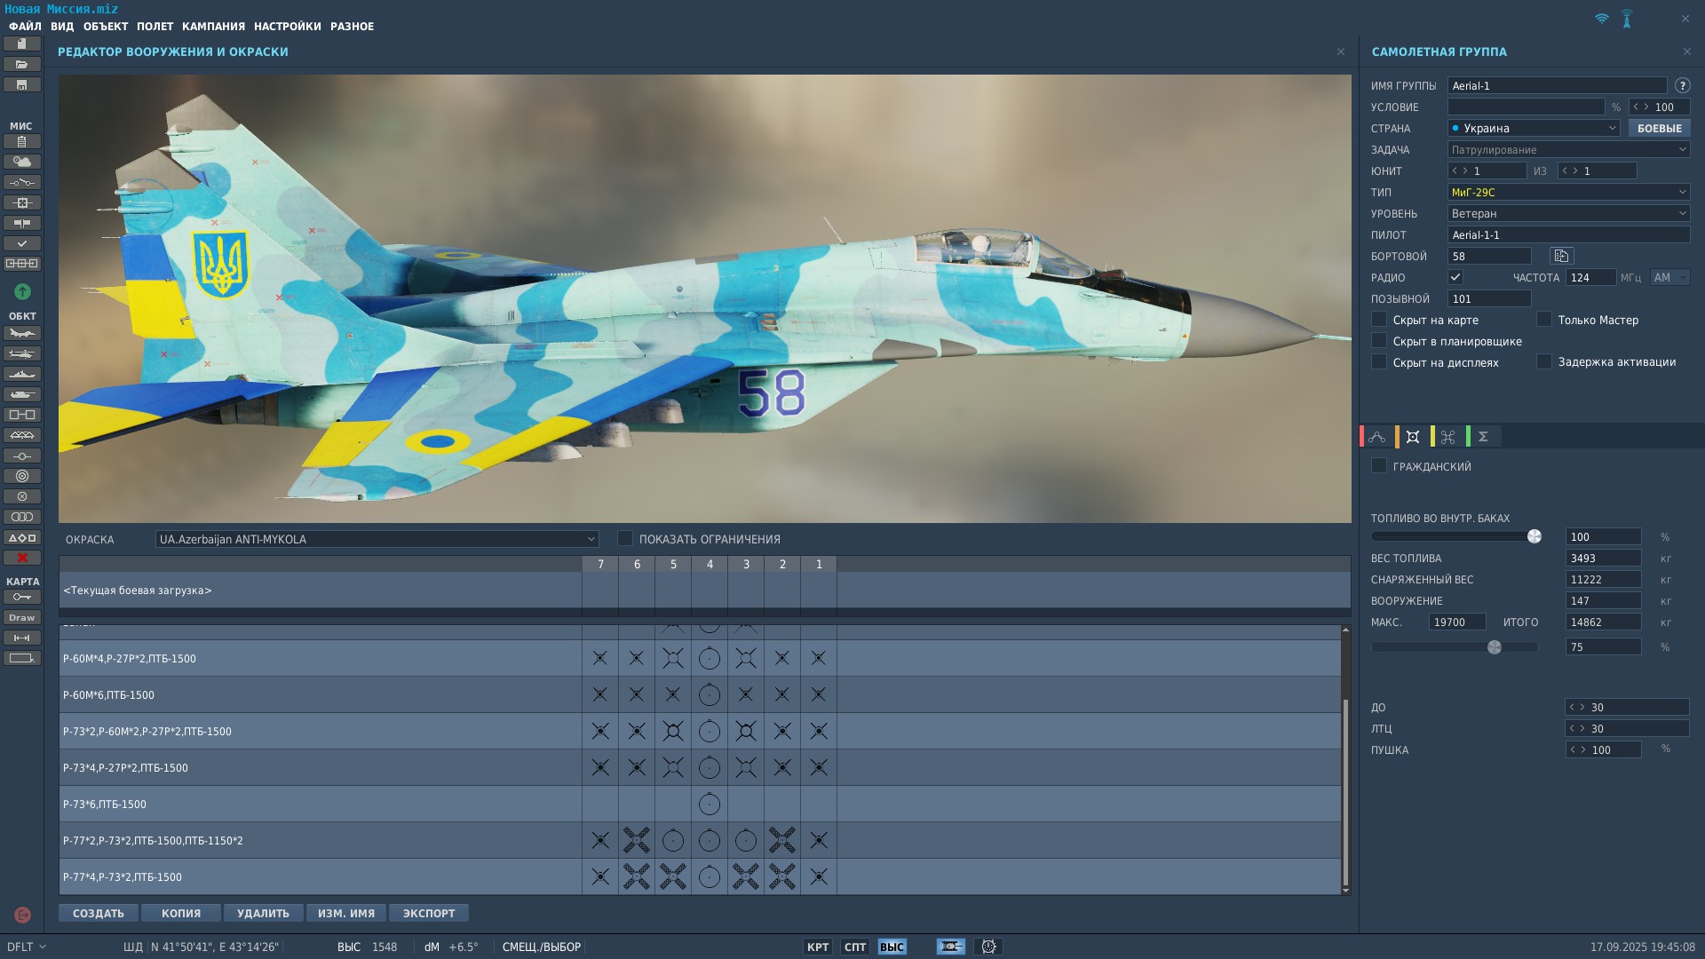Click the save mission disk icon

coord(22,84)
